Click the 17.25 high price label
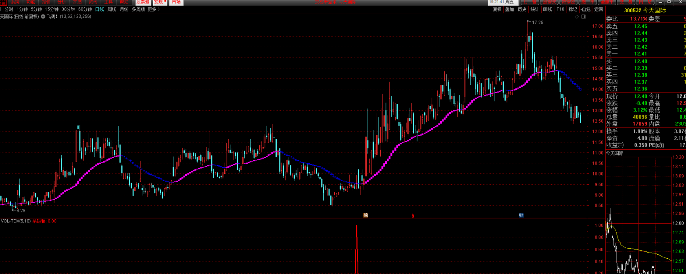This screenshot has width=686, height=274. (538, 23)
